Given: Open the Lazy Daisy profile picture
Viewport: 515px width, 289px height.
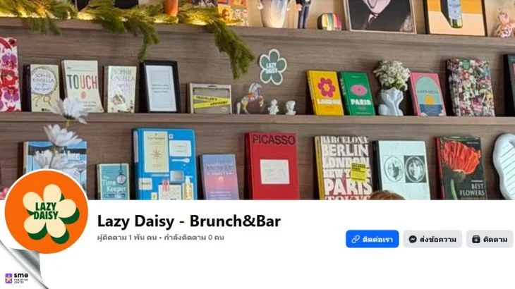Looking at the screenshot, I should pos(47,211).
